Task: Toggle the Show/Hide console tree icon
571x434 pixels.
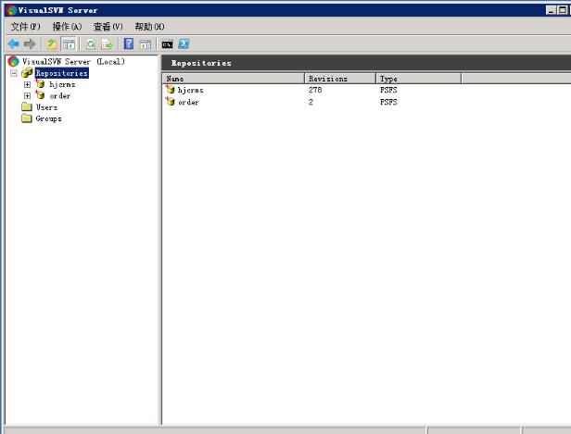Action: coord(69,44)
